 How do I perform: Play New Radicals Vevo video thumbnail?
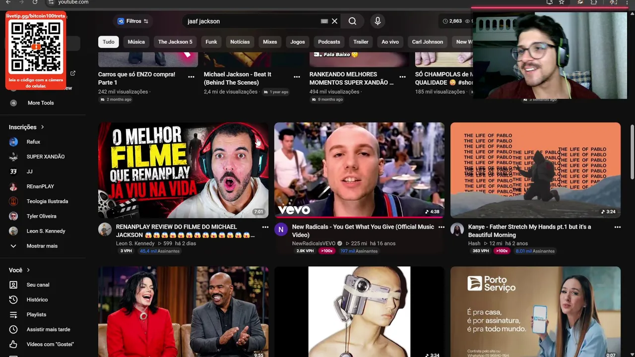click(359, 170)
